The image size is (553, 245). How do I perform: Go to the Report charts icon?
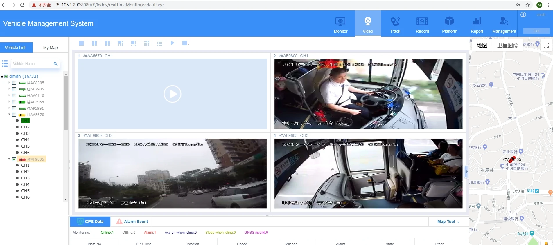point(477,22)
